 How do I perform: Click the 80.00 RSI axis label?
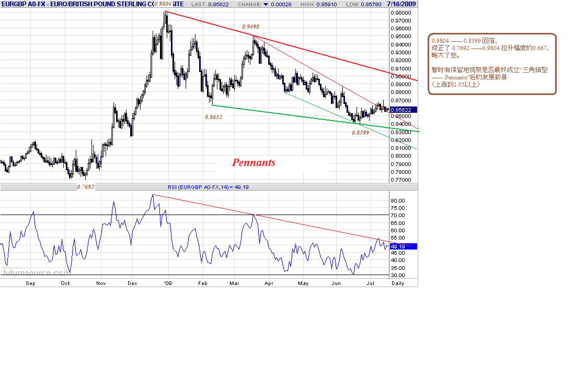click(x=398, y=200)
